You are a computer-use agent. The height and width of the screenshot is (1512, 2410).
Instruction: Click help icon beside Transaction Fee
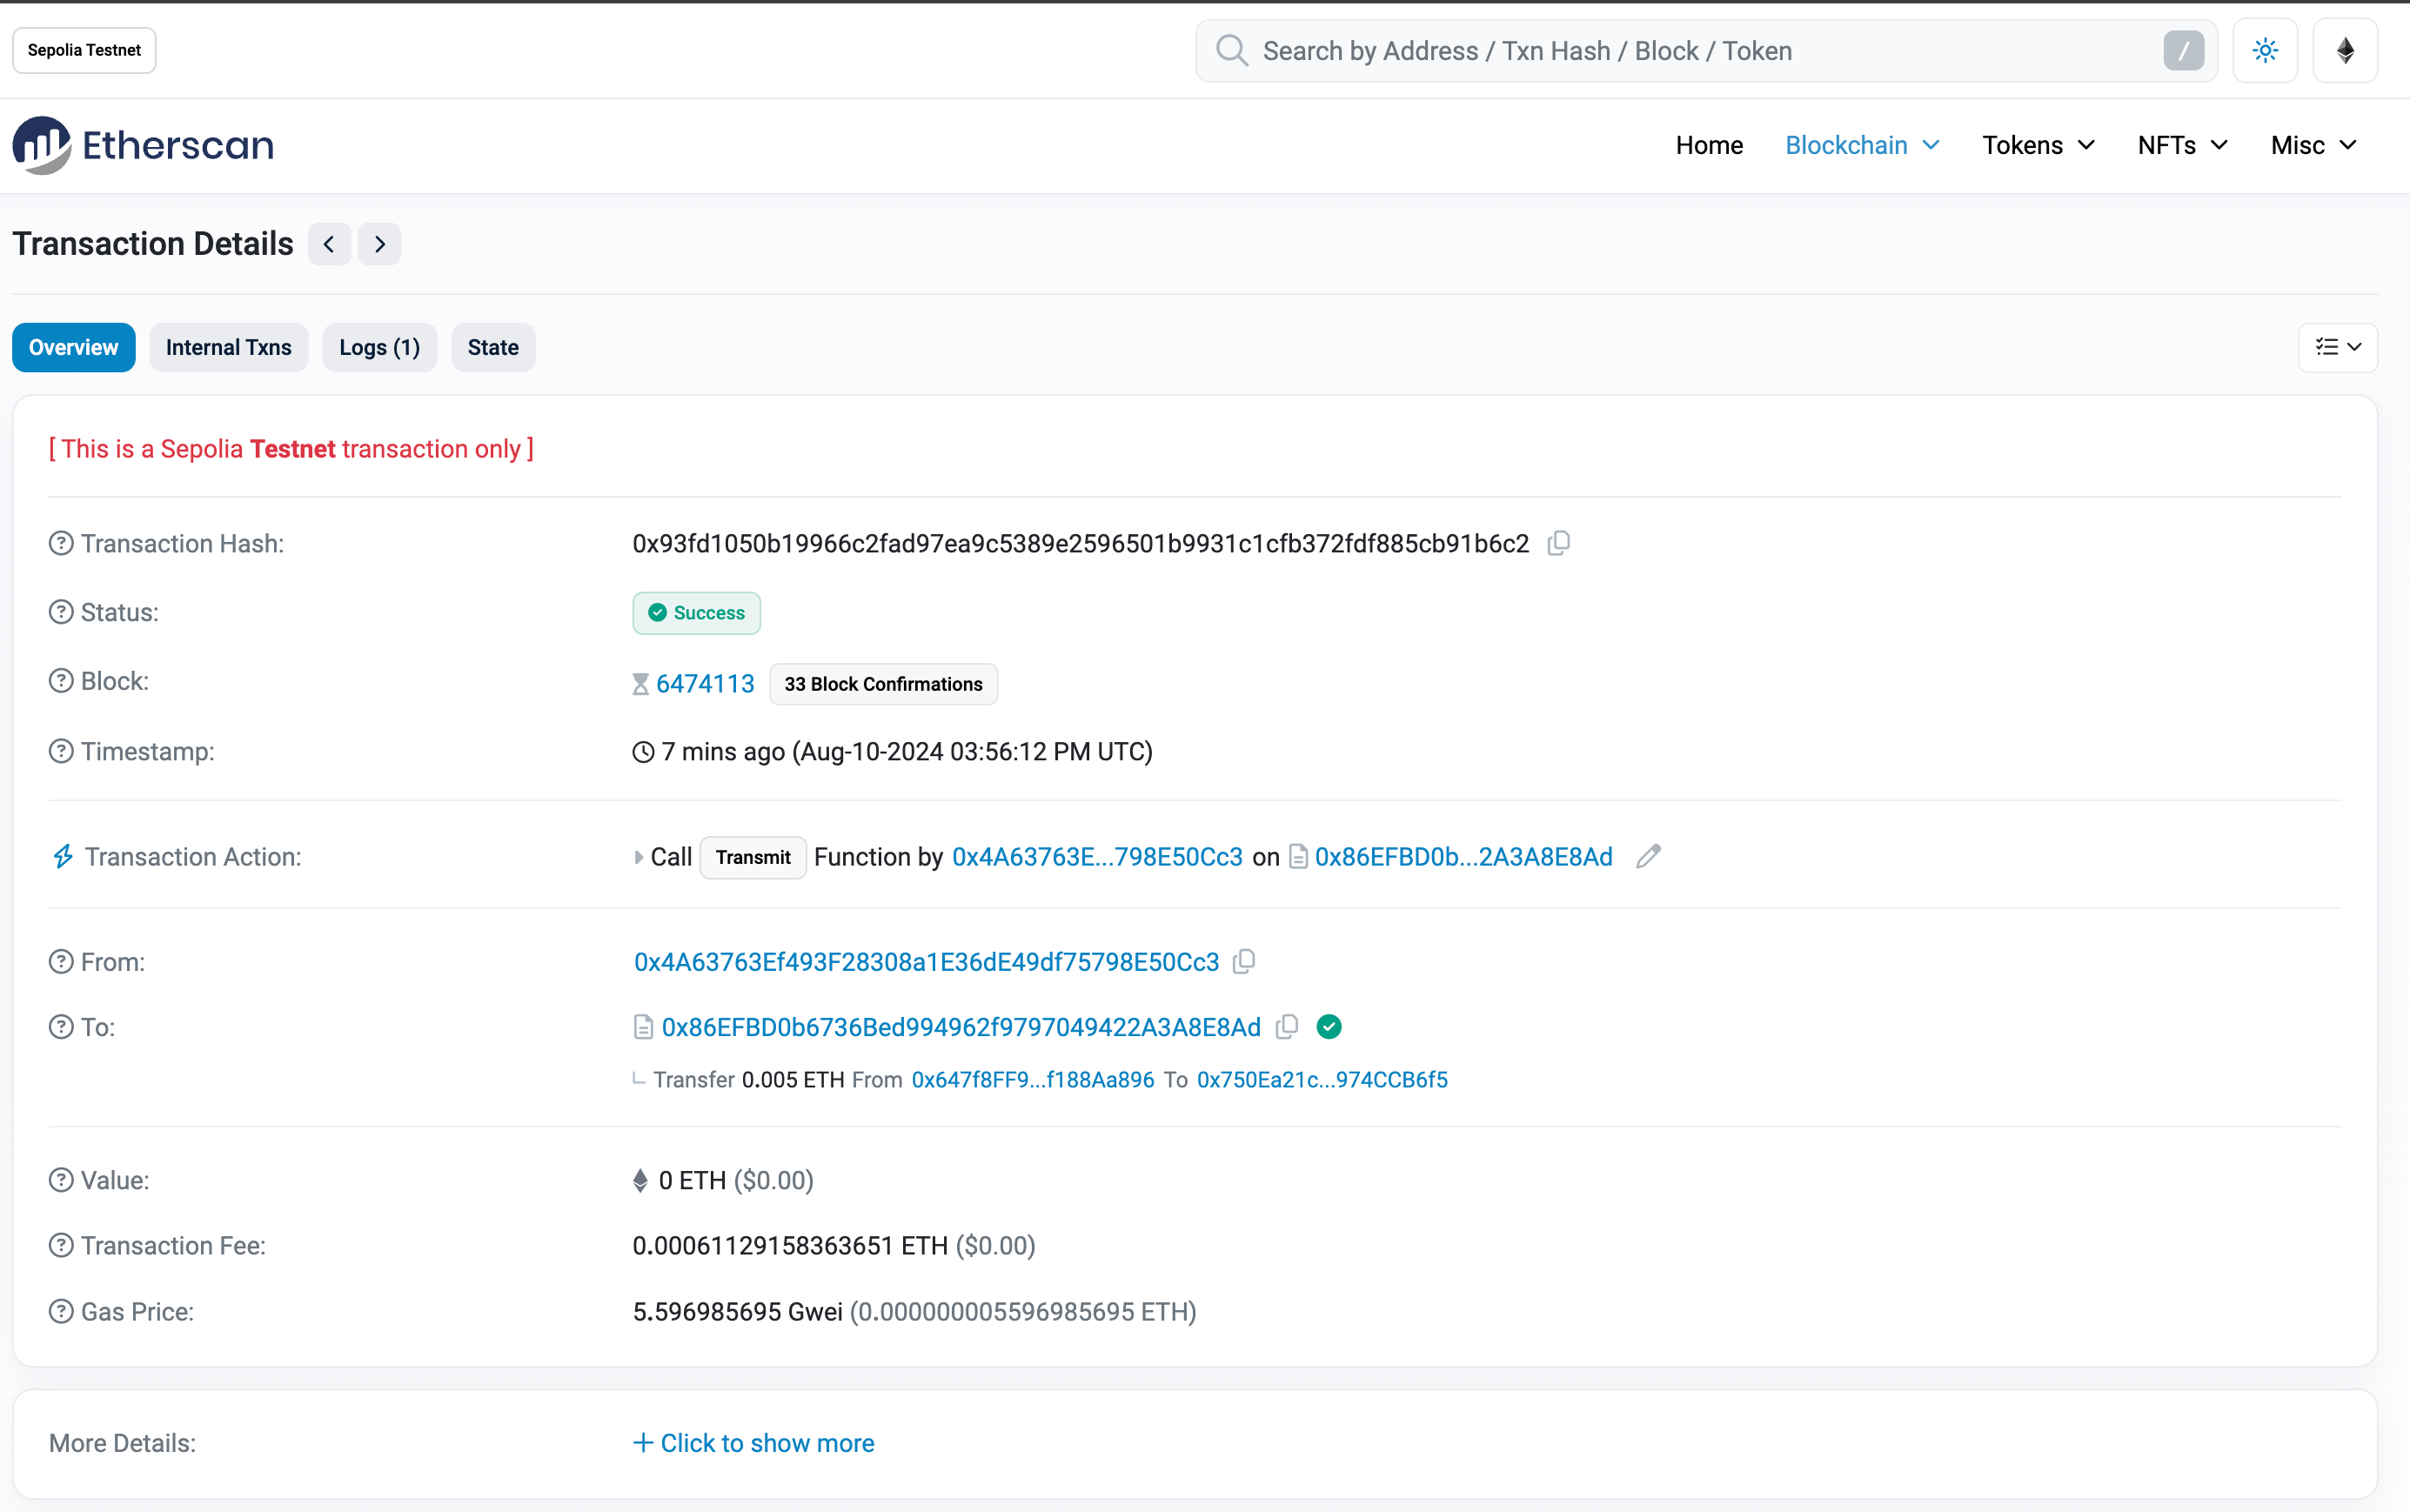point(61,1245)
